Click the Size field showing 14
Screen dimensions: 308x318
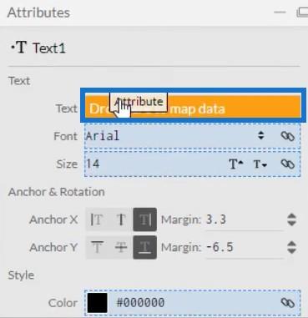[156, 164]
